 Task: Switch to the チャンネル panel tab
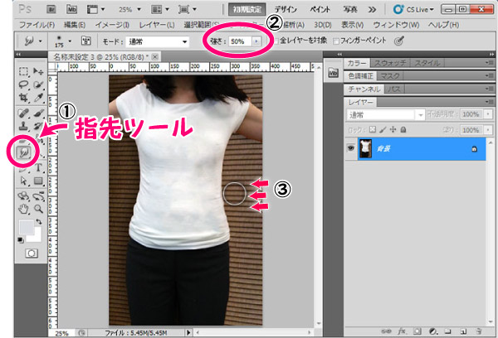point(364,89)
